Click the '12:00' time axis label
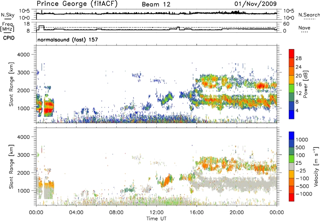The height and width of the screenshot is (221, 320). tap(156, 213)
